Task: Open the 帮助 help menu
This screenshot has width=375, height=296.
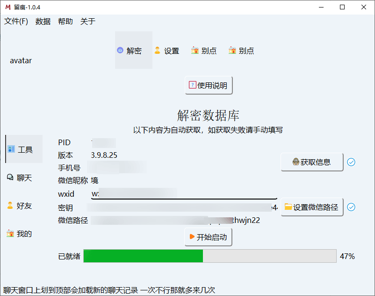Action: click(65, 21)
